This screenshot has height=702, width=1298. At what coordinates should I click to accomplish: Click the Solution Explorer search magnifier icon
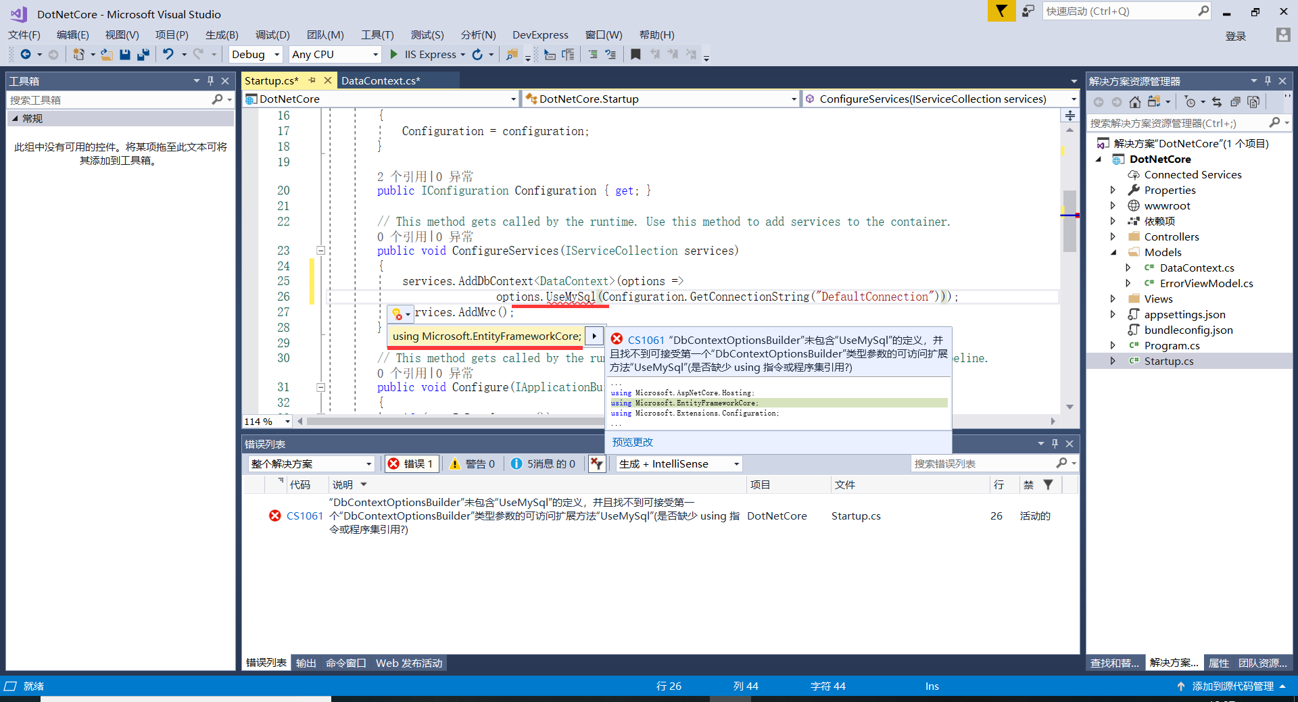coord(1274,122)
